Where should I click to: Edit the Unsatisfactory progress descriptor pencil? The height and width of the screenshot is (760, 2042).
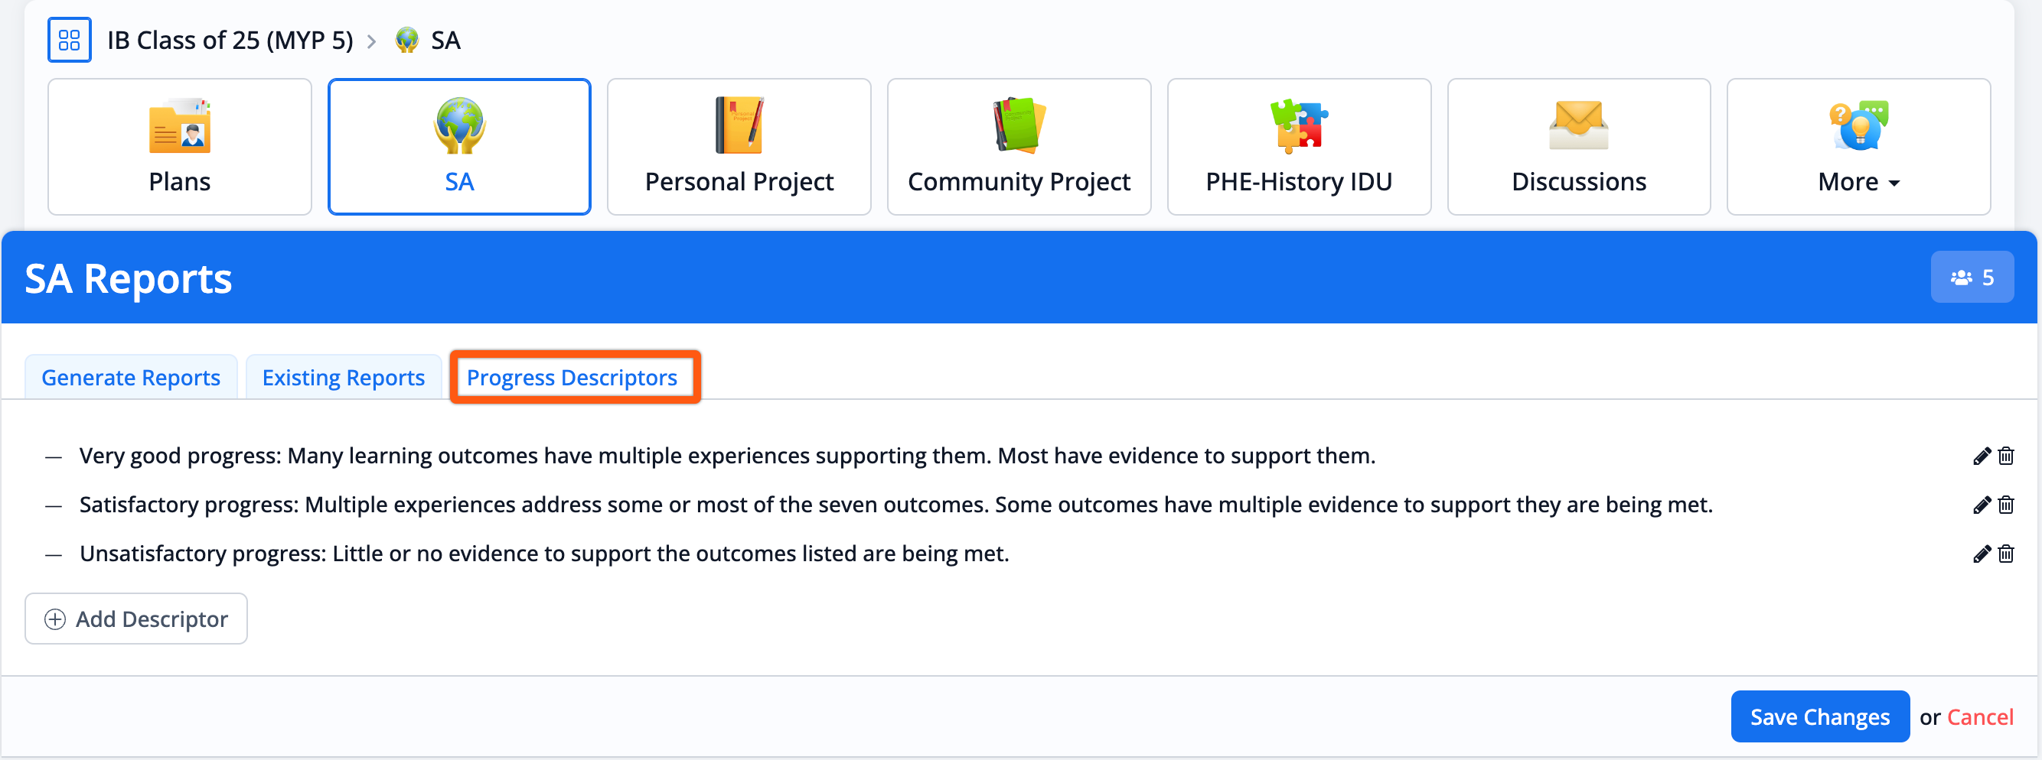(1981, 554)
